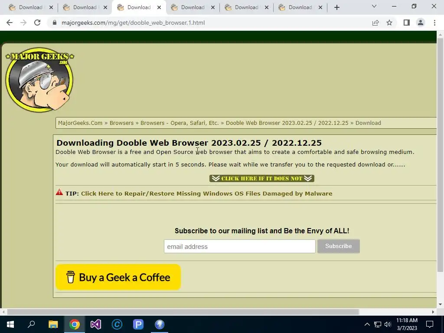
Task: Reload the current page
Action: pyautogui.click(x=37, y=23)
